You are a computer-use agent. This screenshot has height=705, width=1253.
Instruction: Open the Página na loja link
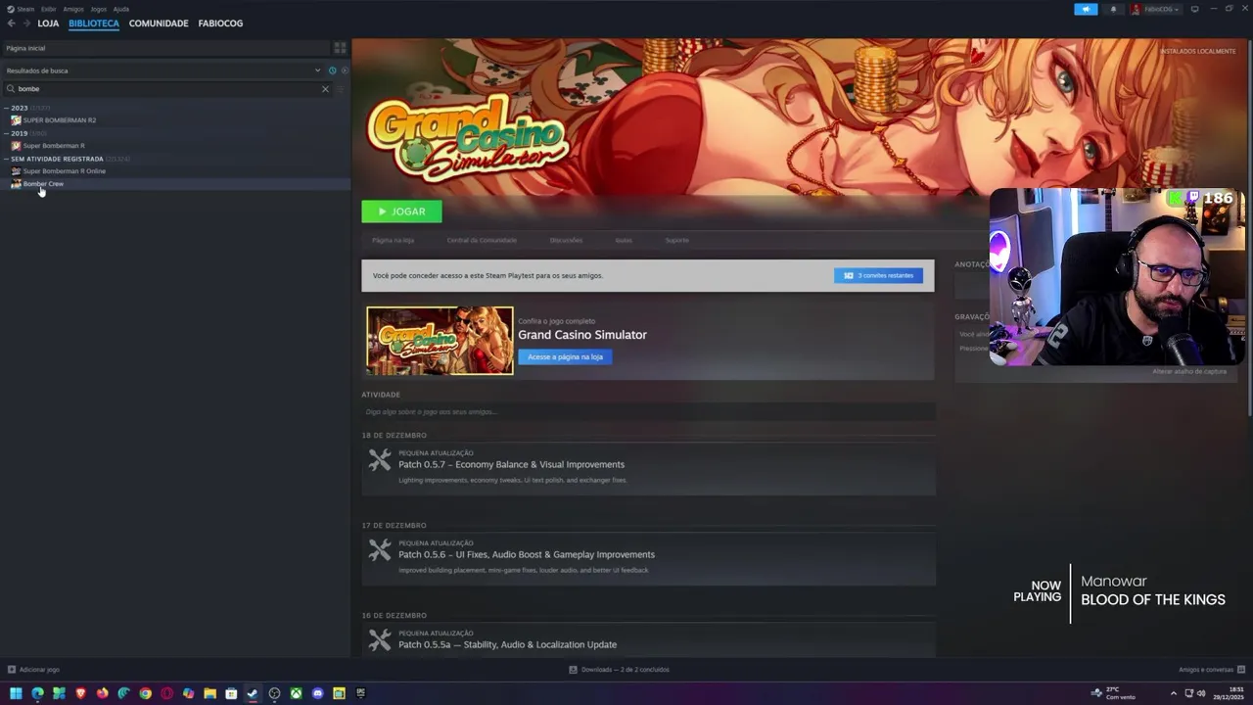[x=393, y=240]
